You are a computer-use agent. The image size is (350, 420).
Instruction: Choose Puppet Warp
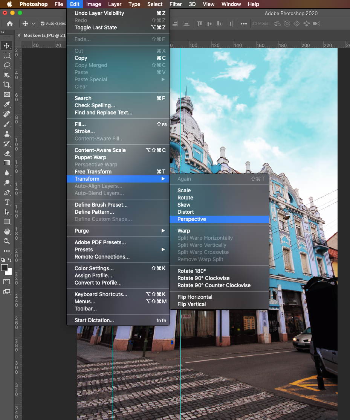(x=118, y=157)
